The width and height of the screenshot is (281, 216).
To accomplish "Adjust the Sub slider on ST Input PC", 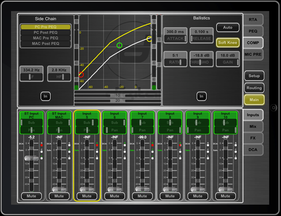I will (31, 122).
